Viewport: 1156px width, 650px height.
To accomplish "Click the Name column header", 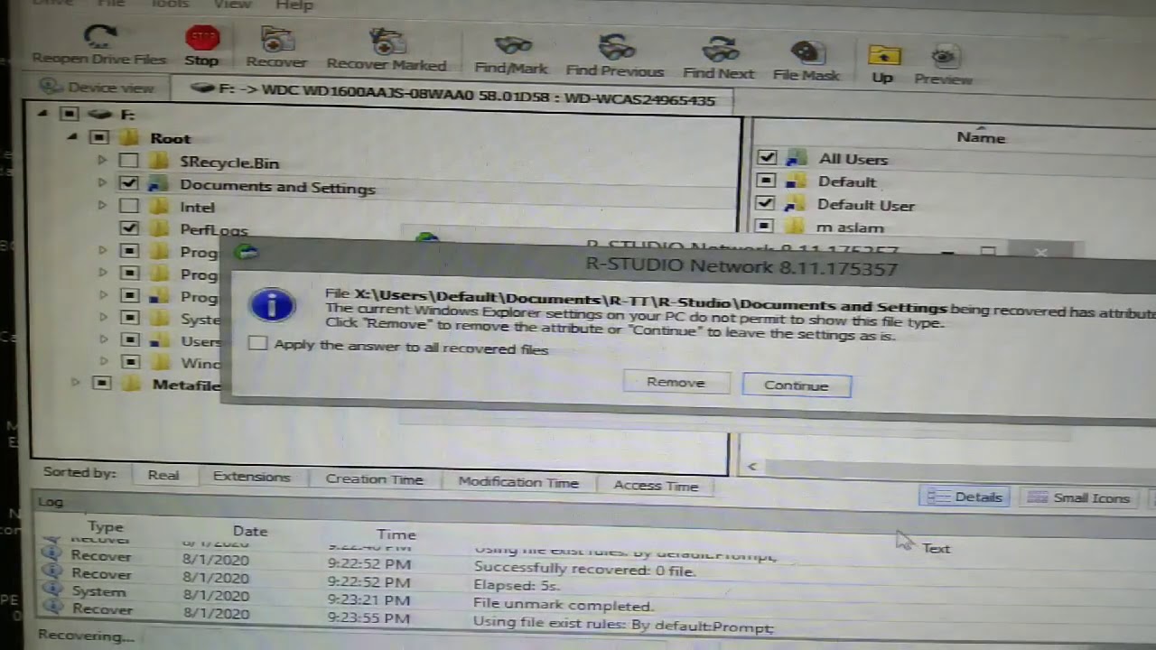I will 980,137.
